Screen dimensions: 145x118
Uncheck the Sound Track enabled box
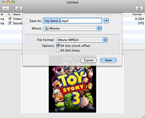[10, 23]
